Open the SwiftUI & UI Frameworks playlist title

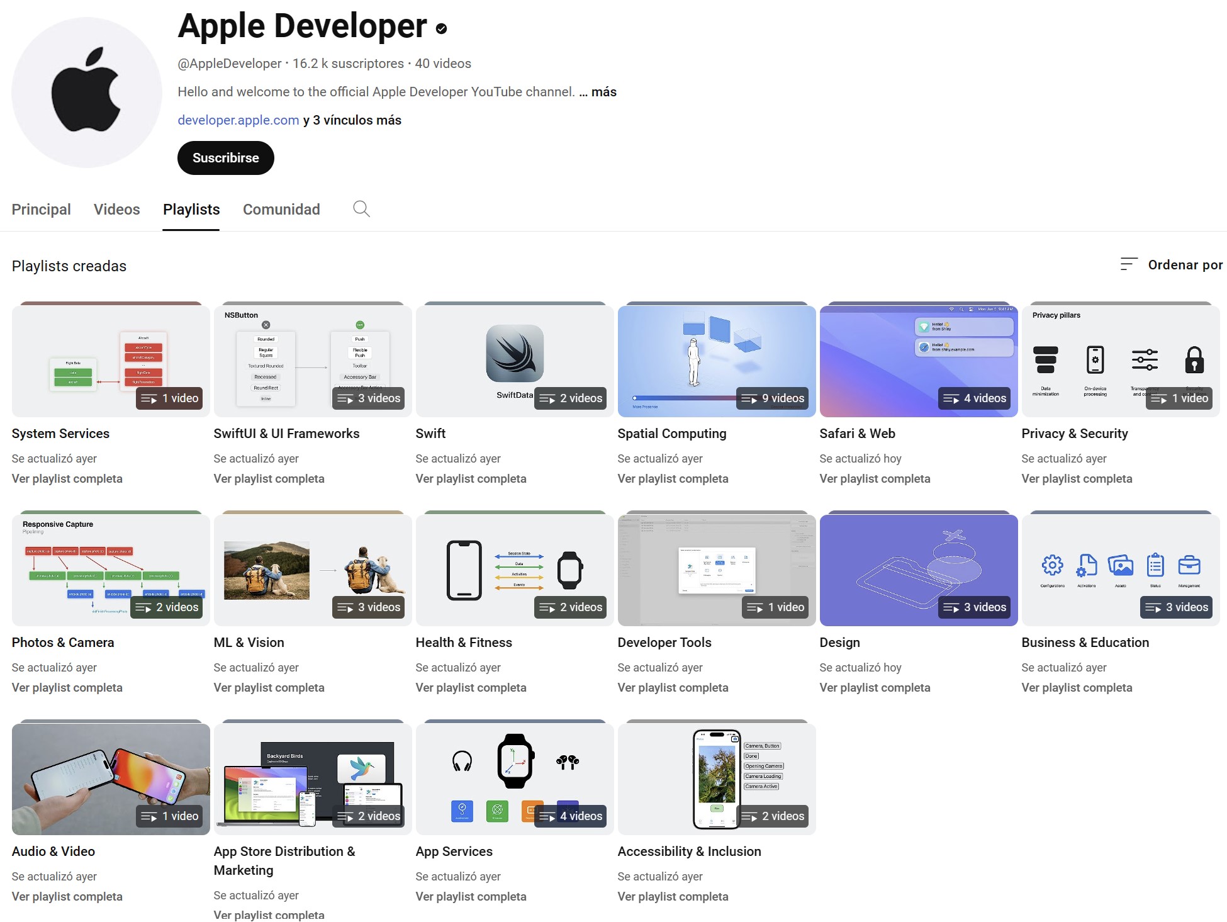286,434
